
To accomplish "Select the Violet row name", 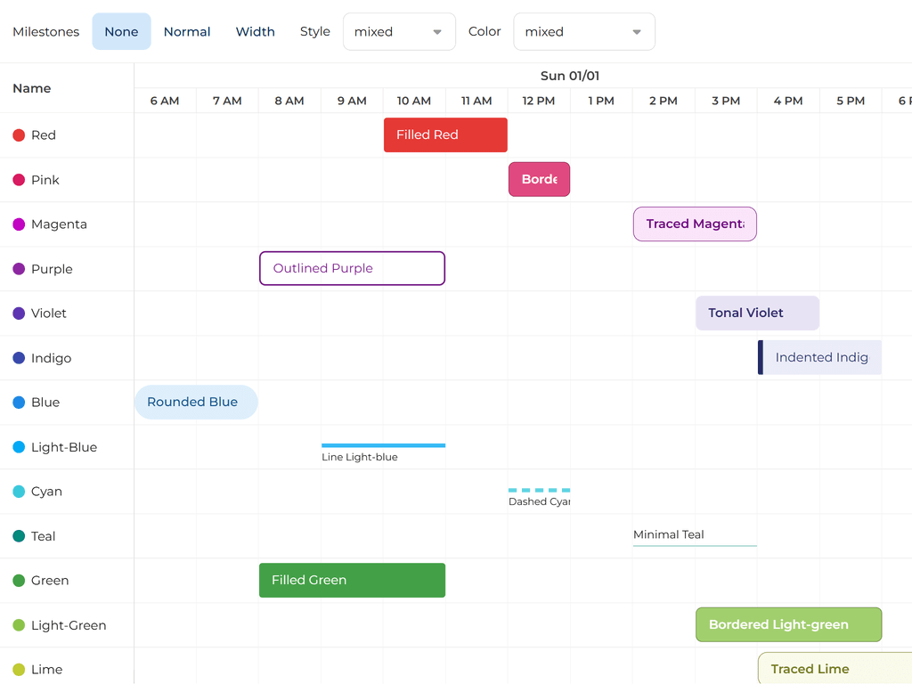I will 49,313.
